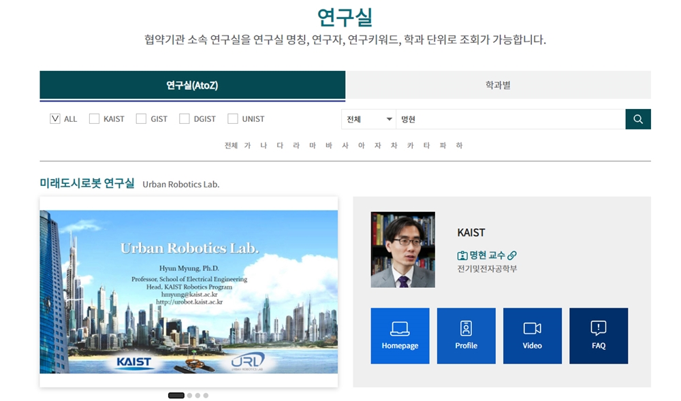Click the 명현 교수 name link
681x401 pixels.
pos(487,255)
